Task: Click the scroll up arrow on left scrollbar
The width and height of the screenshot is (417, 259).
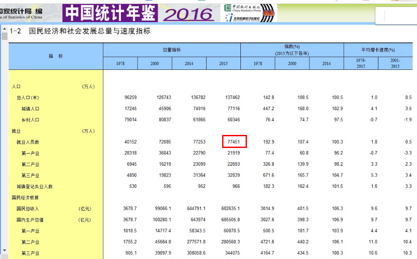Action: [4, 30]
